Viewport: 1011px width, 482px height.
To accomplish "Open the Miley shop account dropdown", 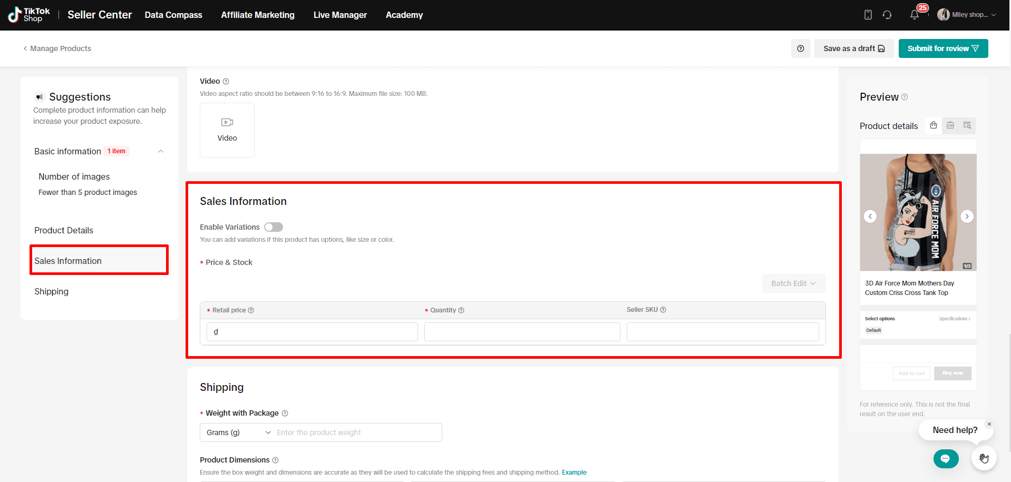I will tap(967, 15).
